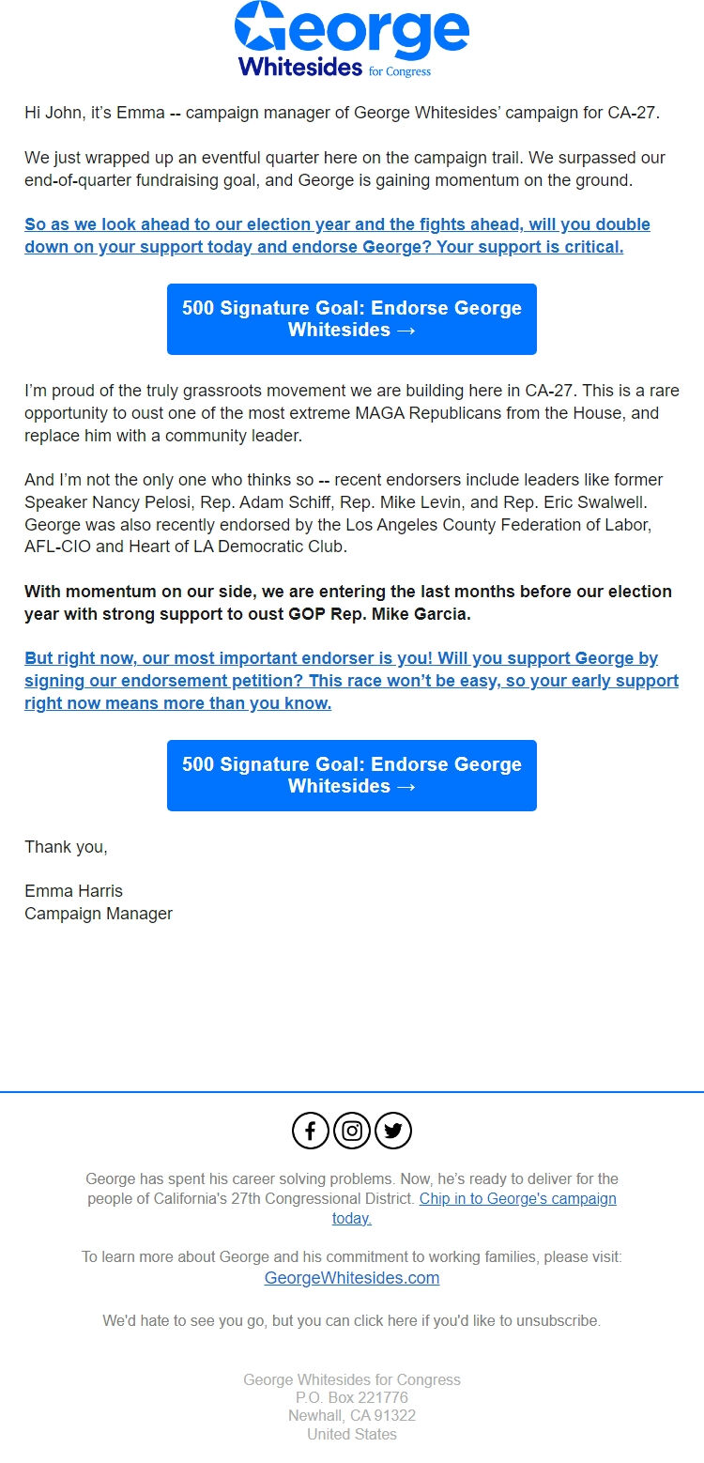The height and width of the screenshot is (1463, 704).
Task: Click the 'Hi John' greeting text
Action: (52, 112)
